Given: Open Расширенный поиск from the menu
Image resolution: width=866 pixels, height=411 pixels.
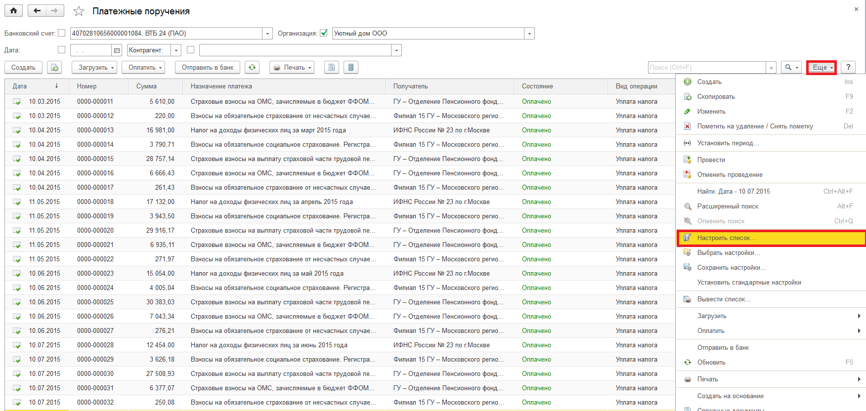Looking at the screenshot, I should pos(771,206).
